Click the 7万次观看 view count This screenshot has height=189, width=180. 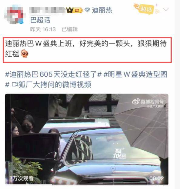(22, 178)
